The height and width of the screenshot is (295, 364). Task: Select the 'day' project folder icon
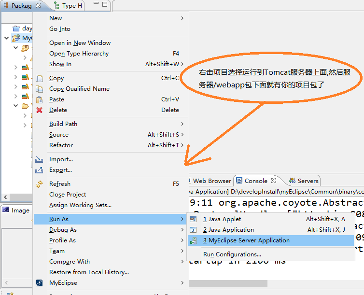pos(16,28)
